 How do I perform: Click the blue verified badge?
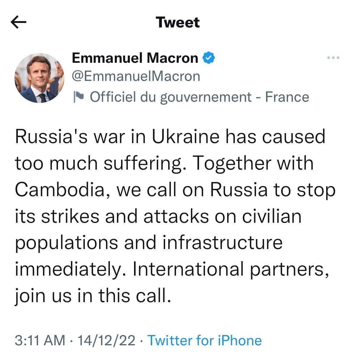coord(208,57)
